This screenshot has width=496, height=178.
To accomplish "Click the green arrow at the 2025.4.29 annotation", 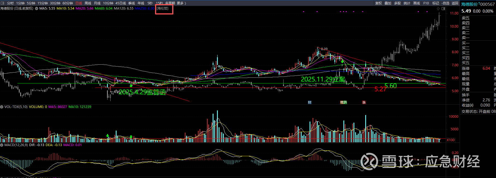I will (131, 86).
